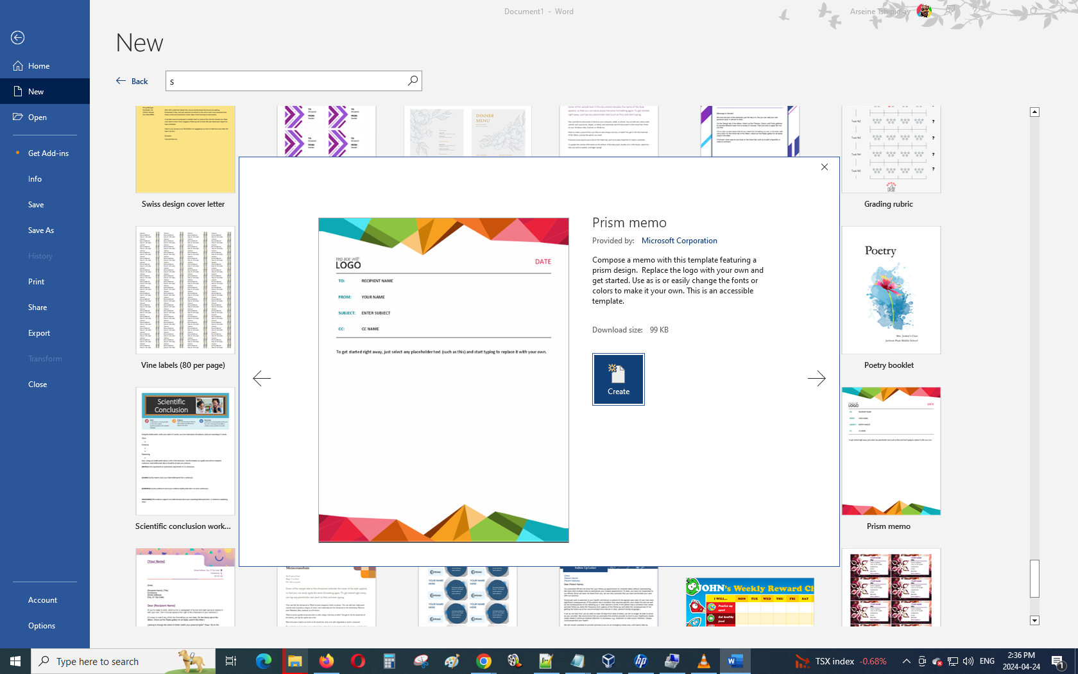The width and height of the screenshot is (1078, 674).
Task: Open the Home tab in sidebar
Action: point(38,66)
